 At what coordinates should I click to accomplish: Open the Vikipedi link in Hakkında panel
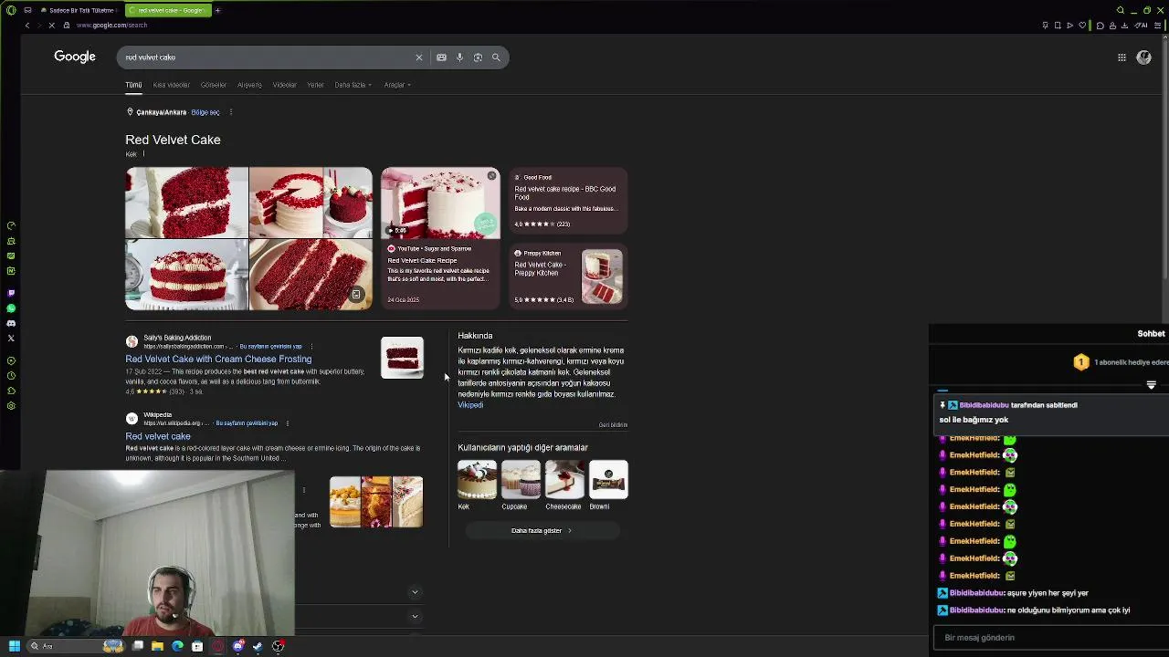pos(470,405)
